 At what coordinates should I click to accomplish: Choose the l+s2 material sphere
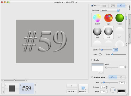pos(108,31)
